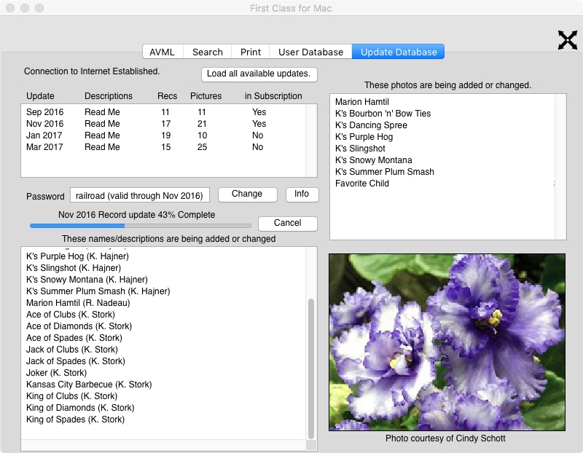The height and width of the screenshot is (453, 583).
Task: Select K's Snowy Montana in photos list
Action: [x=374, y=160]
